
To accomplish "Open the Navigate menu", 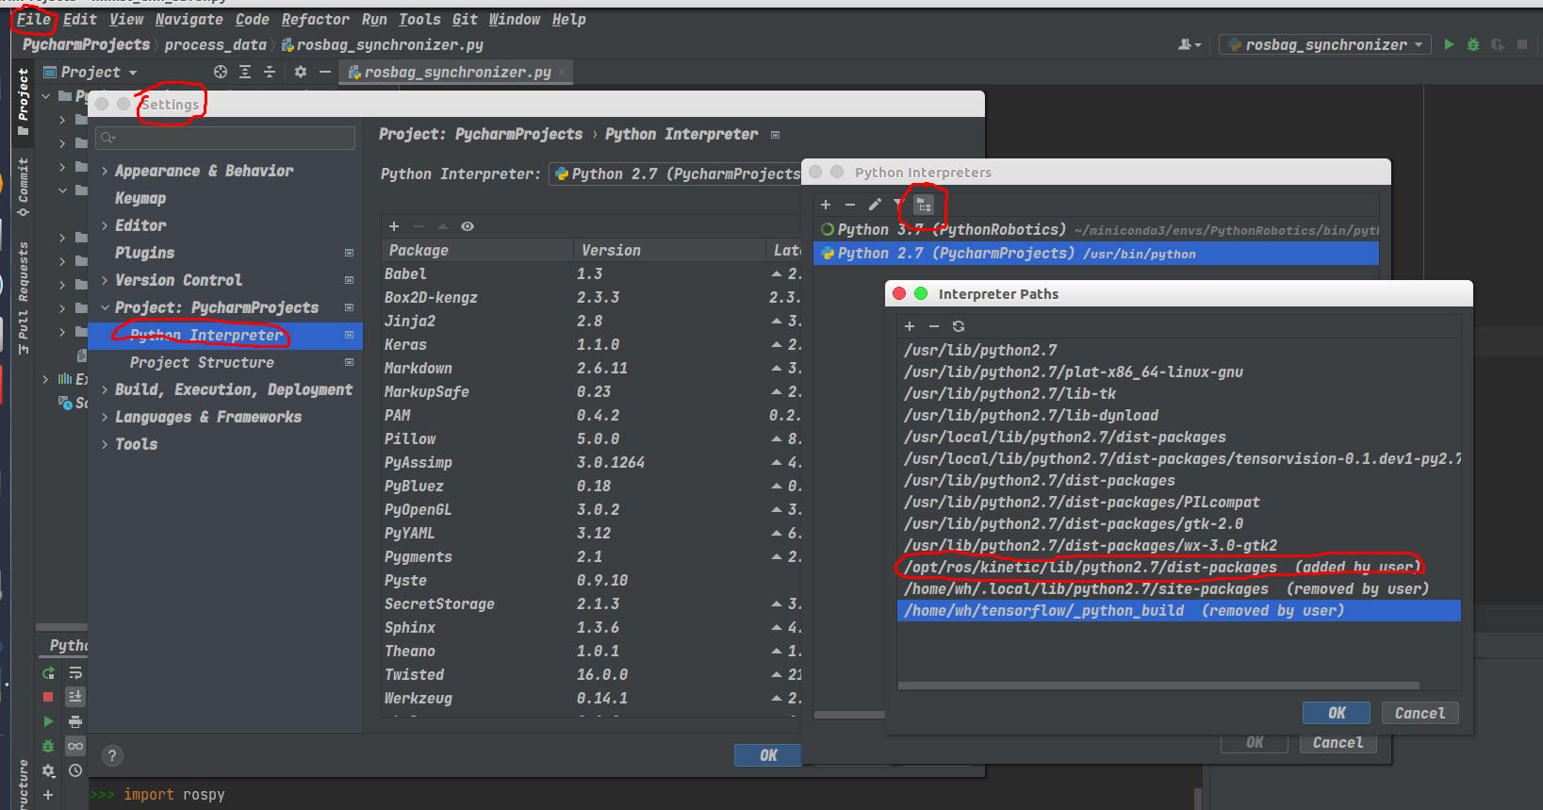I will tap(189, 19).
